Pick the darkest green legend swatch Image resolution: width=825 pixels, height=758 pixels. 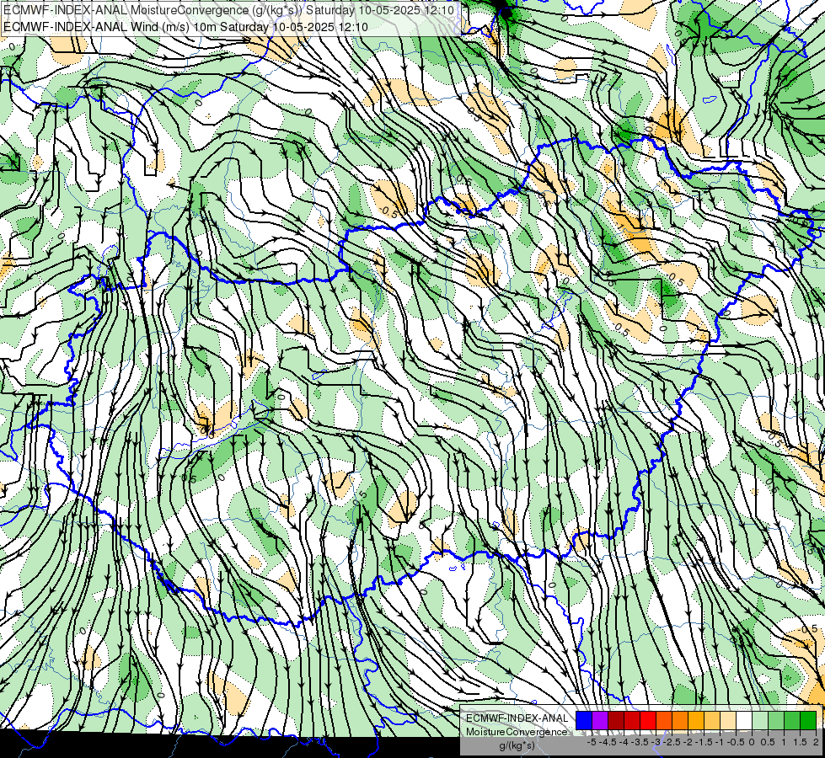pyautogui.click(x=808, y=721)
